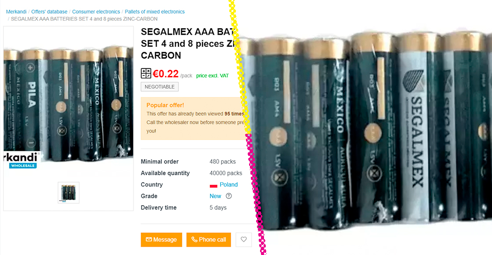The width and height of the screenshot is (492, 255).
Task: Click the €0.22 price text
Action: [166, 74]
